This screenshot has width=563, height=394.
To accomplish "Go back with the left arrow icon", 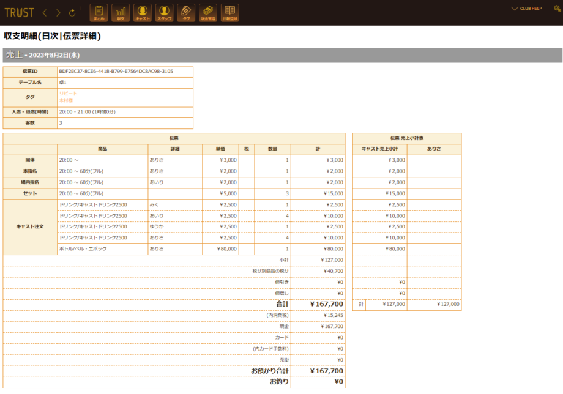I will [45, 13].
